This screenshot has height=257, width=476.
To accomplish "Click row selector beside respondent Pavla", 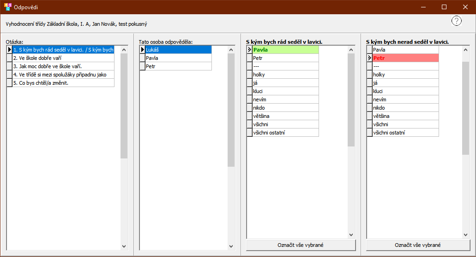I will click(142, 58).
